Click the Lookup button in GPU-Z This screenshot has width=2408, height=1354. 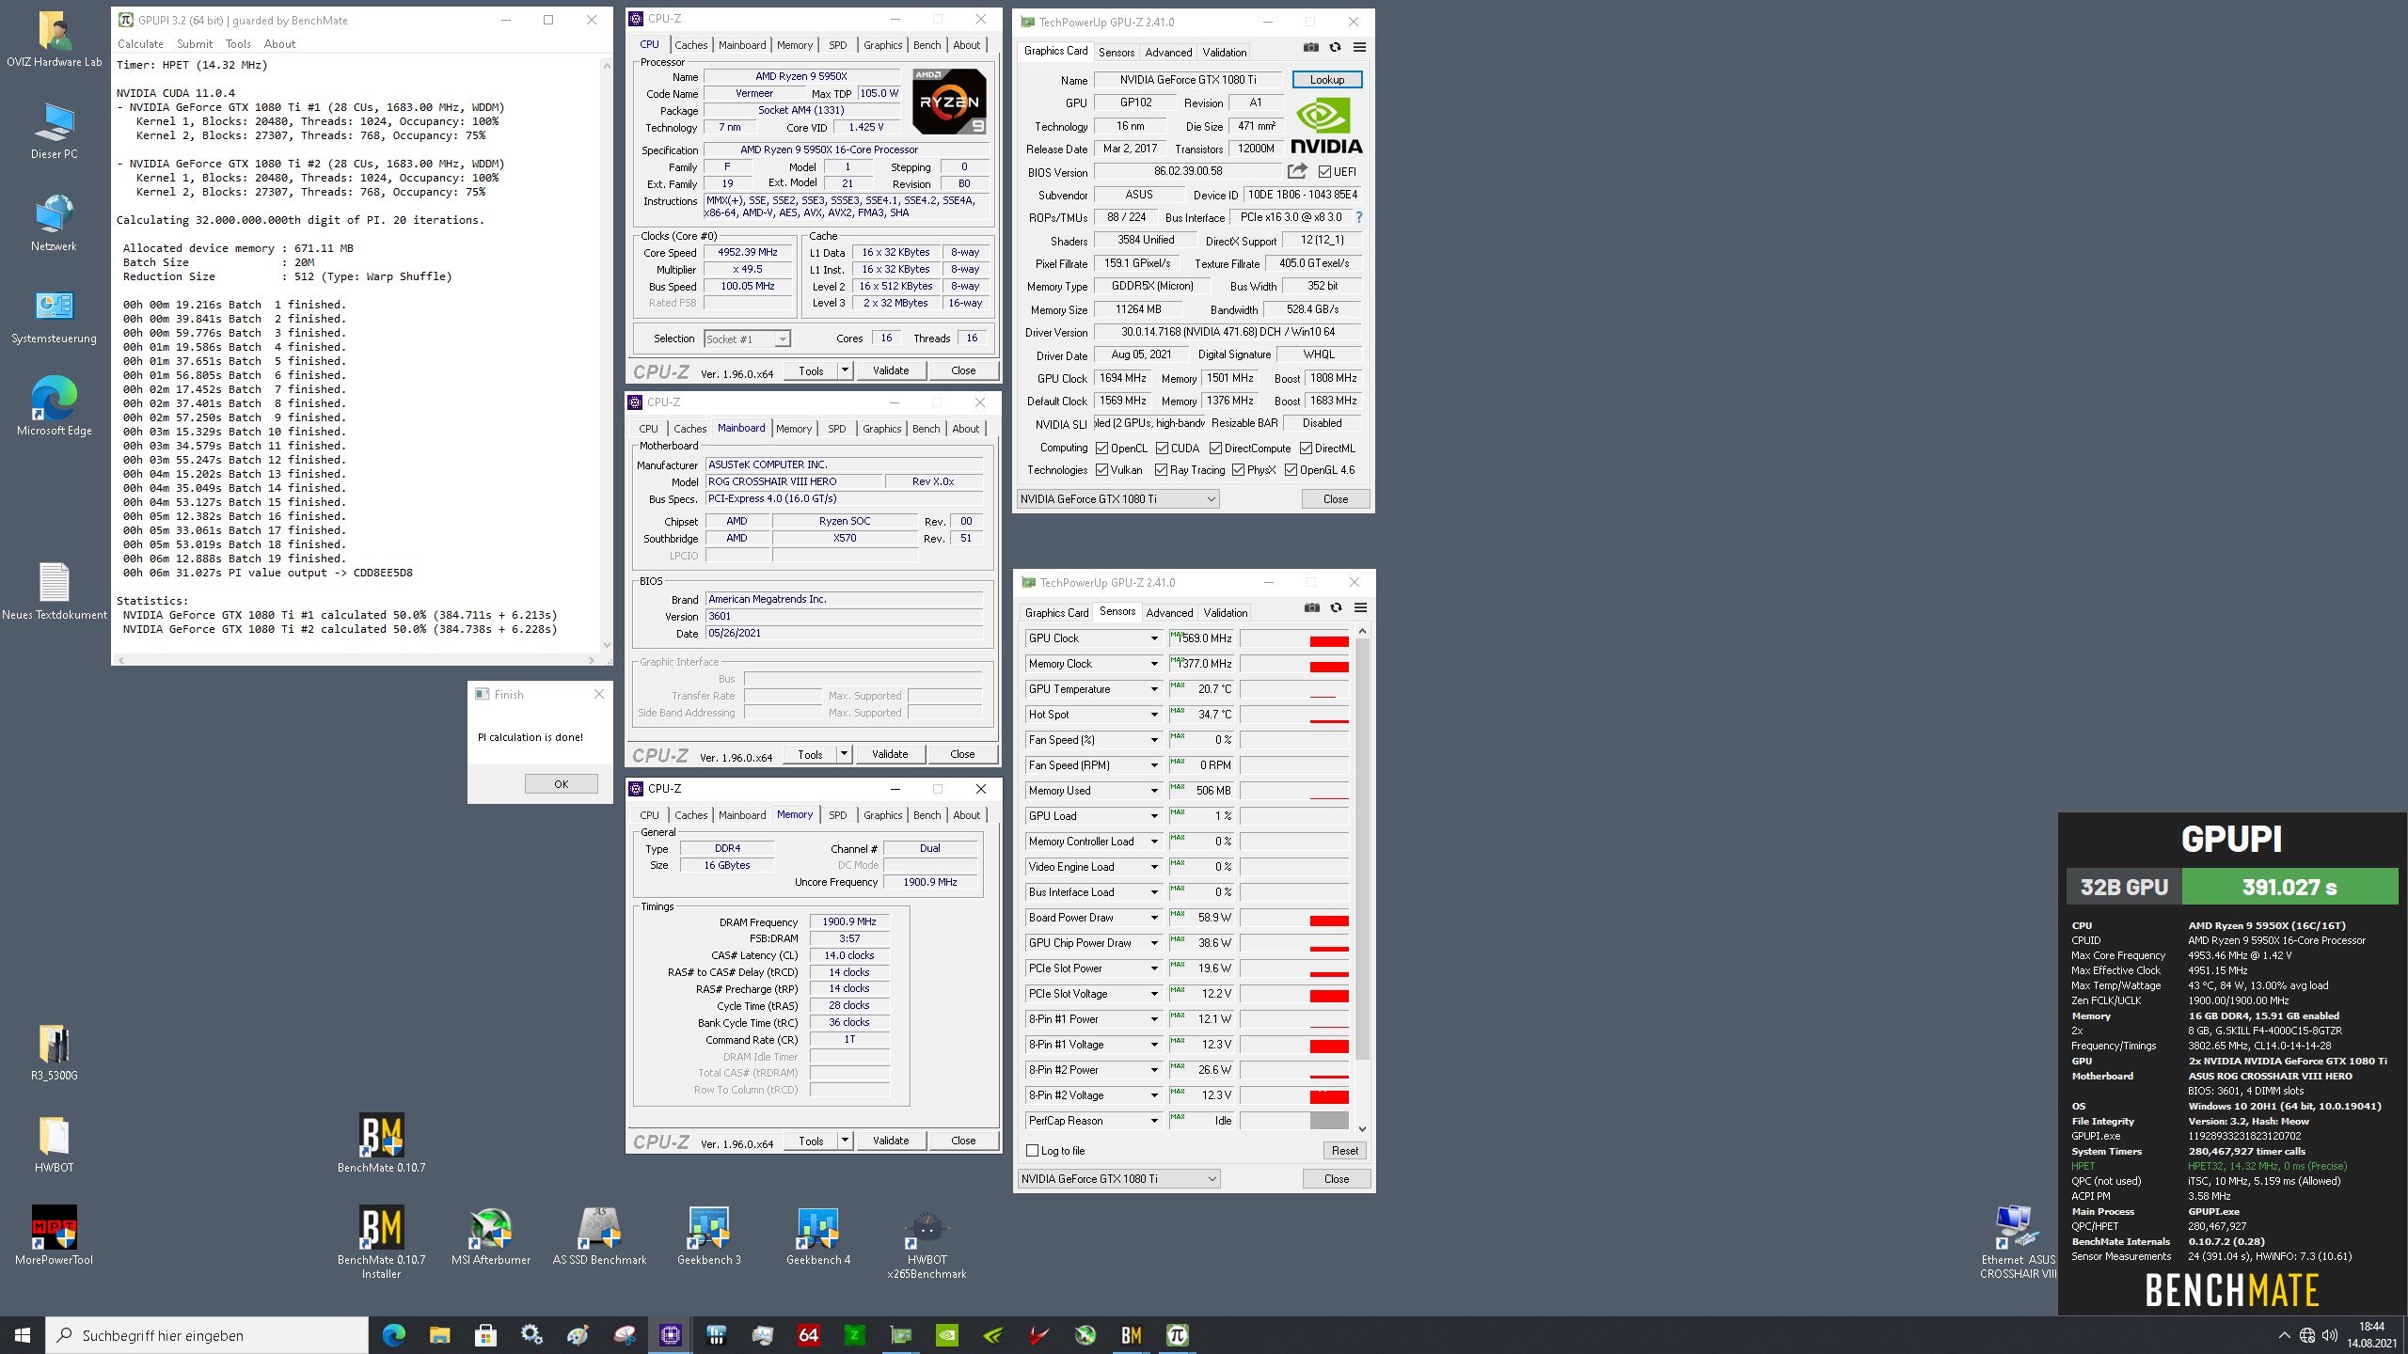pyautogui.click(x=1327, y=80)
